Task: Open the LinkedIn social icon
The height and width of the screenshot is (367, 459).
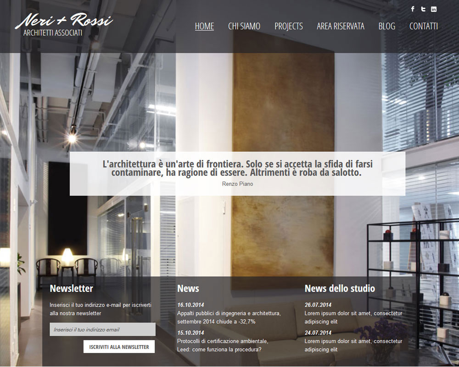Action: tap(434, 9)
